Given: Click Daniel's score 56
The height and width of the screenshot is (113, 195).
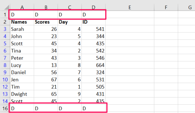Looking at the screenshot, I should pos(46,72).
